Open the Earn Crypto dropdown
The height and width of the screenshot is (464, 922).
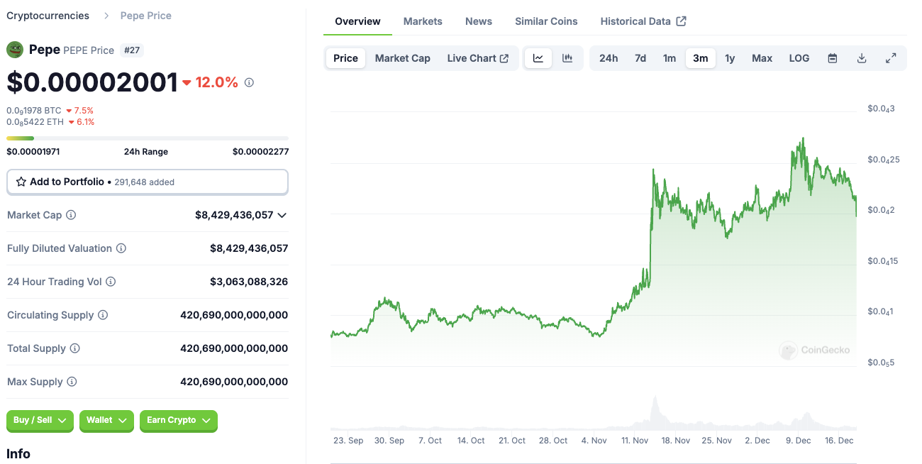tap(179, 421)
